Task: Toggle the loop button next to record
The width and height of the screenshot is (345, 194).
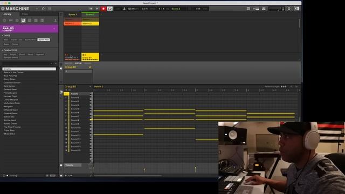Action: pyautogui.click(x=109, y=9)
